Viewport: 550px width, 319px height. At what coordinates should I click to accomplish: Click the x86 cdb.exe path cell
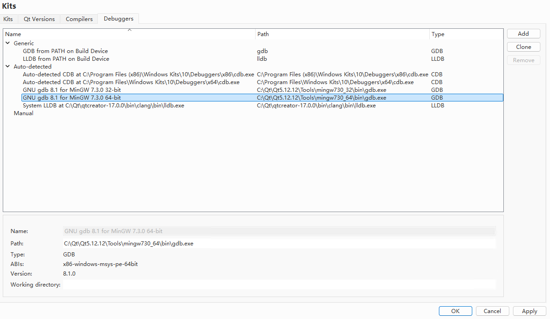click(x=342, y=74)
